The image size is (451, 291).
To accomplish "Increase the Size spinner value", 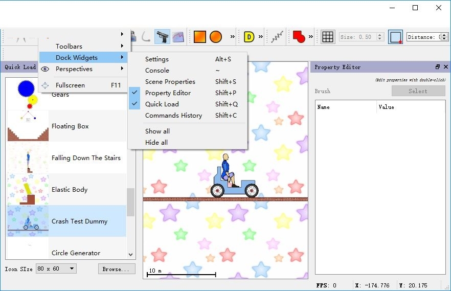I will [x=380, y=35].
